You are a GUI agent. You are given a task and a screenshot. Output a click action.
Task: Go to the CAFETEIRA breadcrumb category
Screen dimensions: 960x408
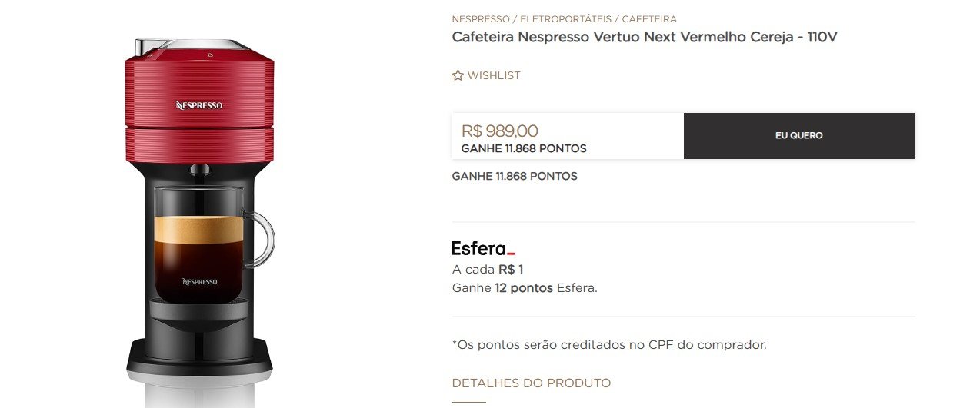[649, 18]
